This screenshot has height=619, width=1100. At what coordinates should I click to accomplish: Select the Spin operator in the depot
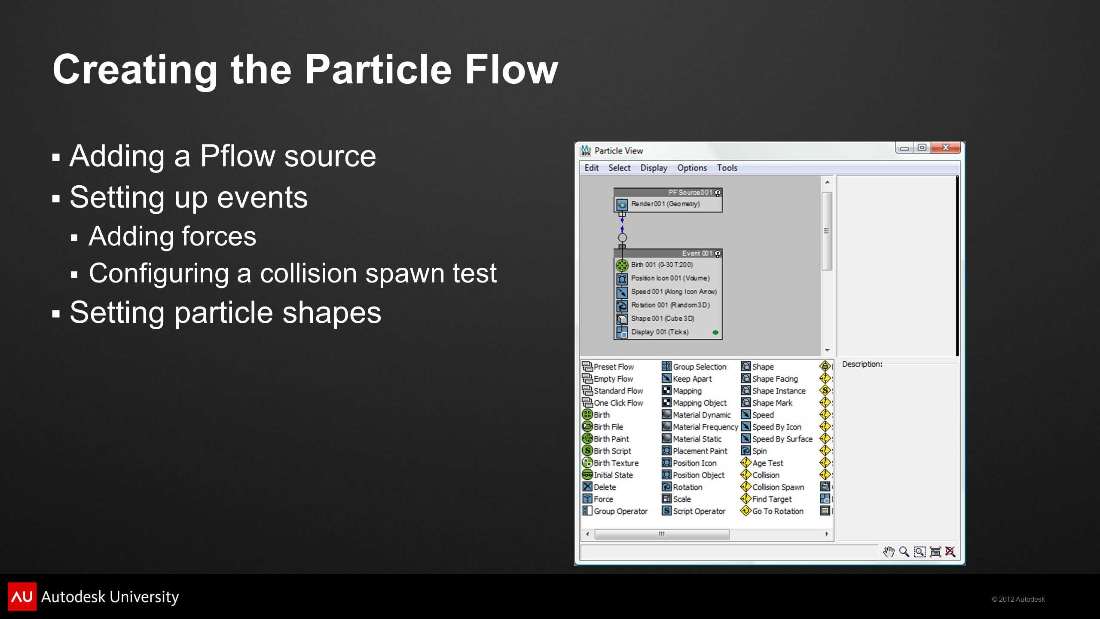(x=754, y=451)
